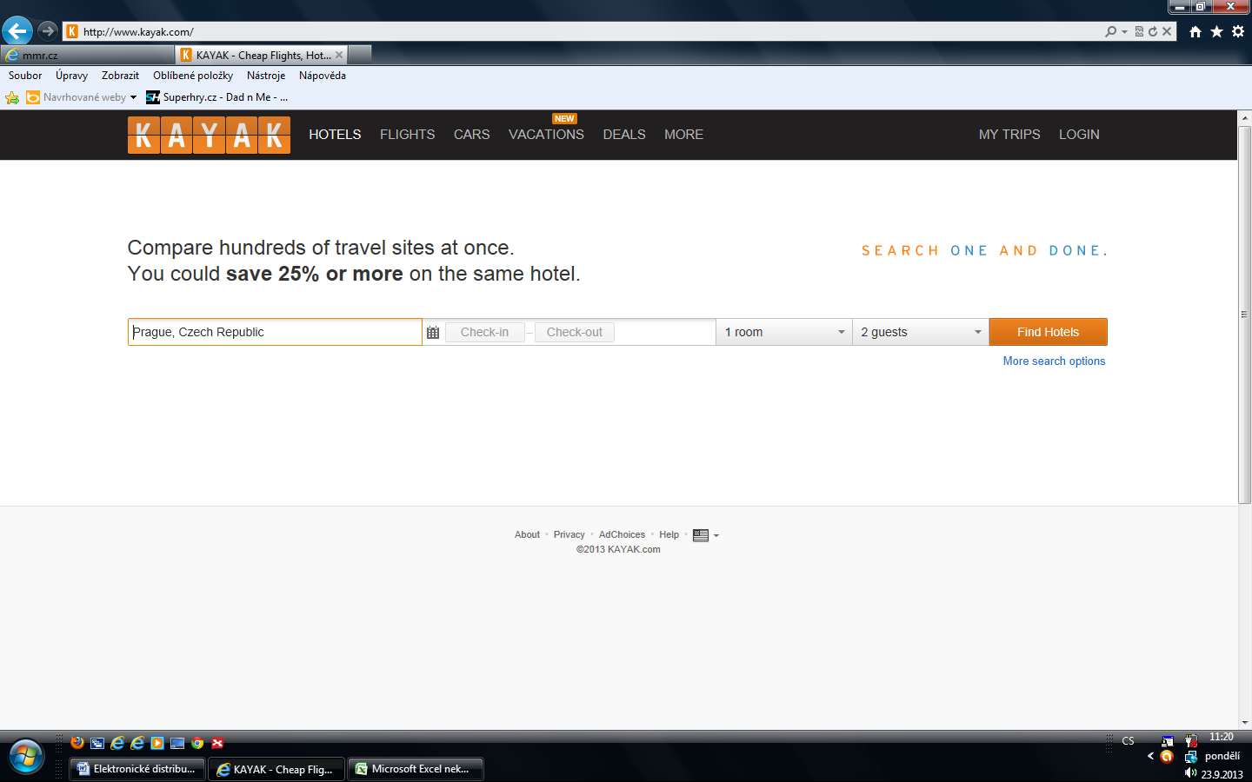1252x782 pixels.
Task: Click the volume speaker tray icon
Action: 1190,772
